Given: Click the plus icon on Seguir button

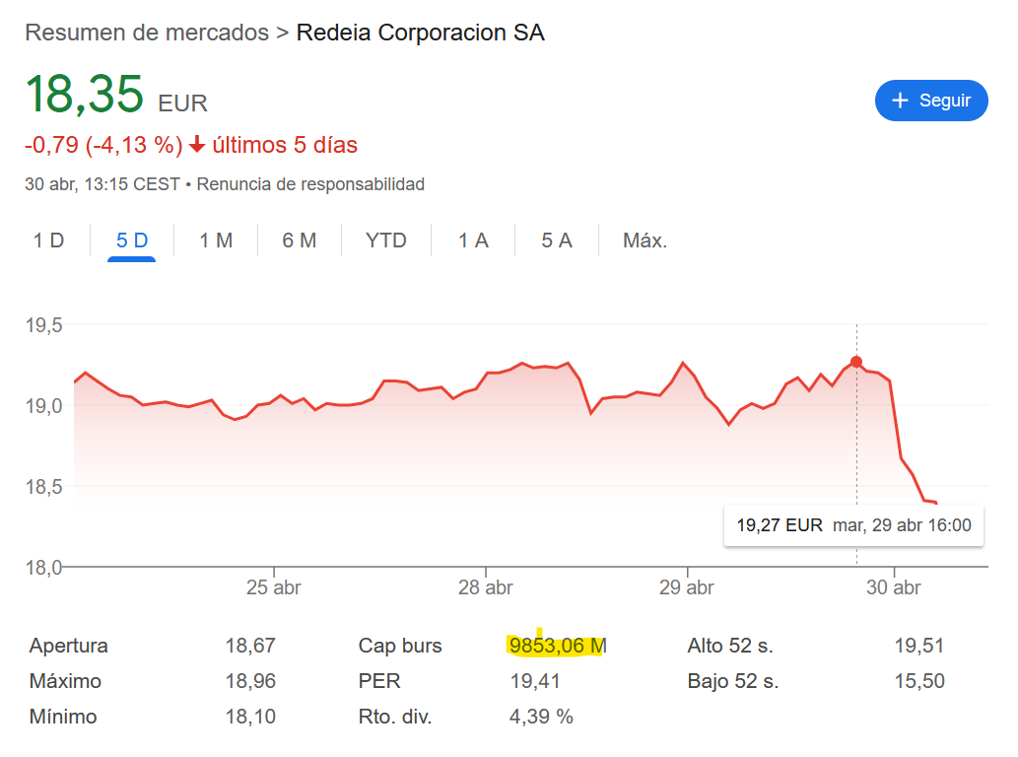Looking at the screenshot, I should (x=900, y=101).
